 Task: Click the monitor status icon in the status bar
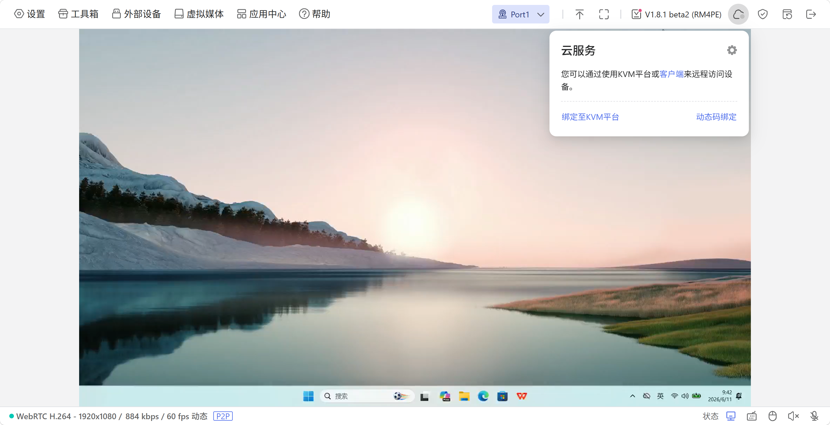(731, 416)
